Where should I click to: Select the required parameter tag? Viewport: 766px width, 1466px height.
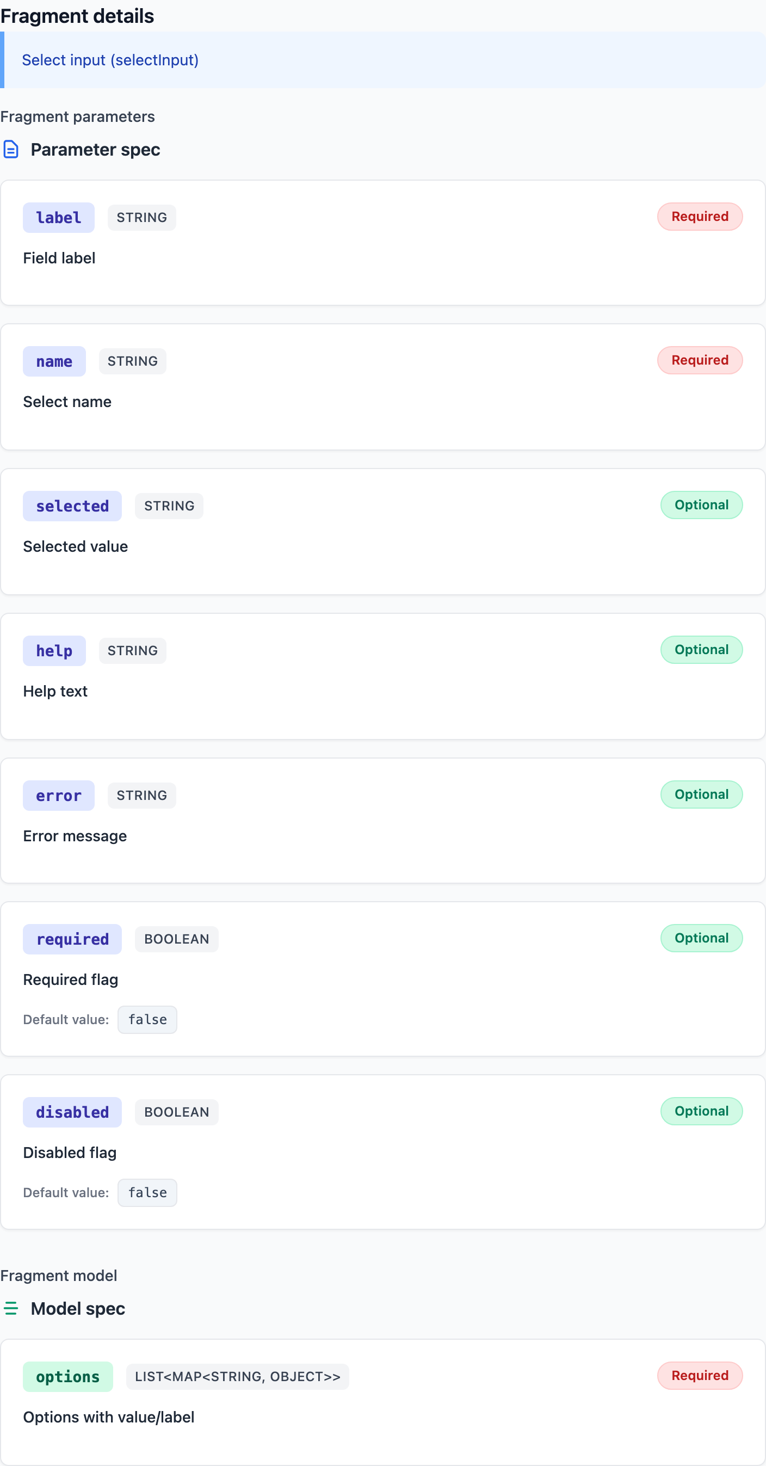72,939
